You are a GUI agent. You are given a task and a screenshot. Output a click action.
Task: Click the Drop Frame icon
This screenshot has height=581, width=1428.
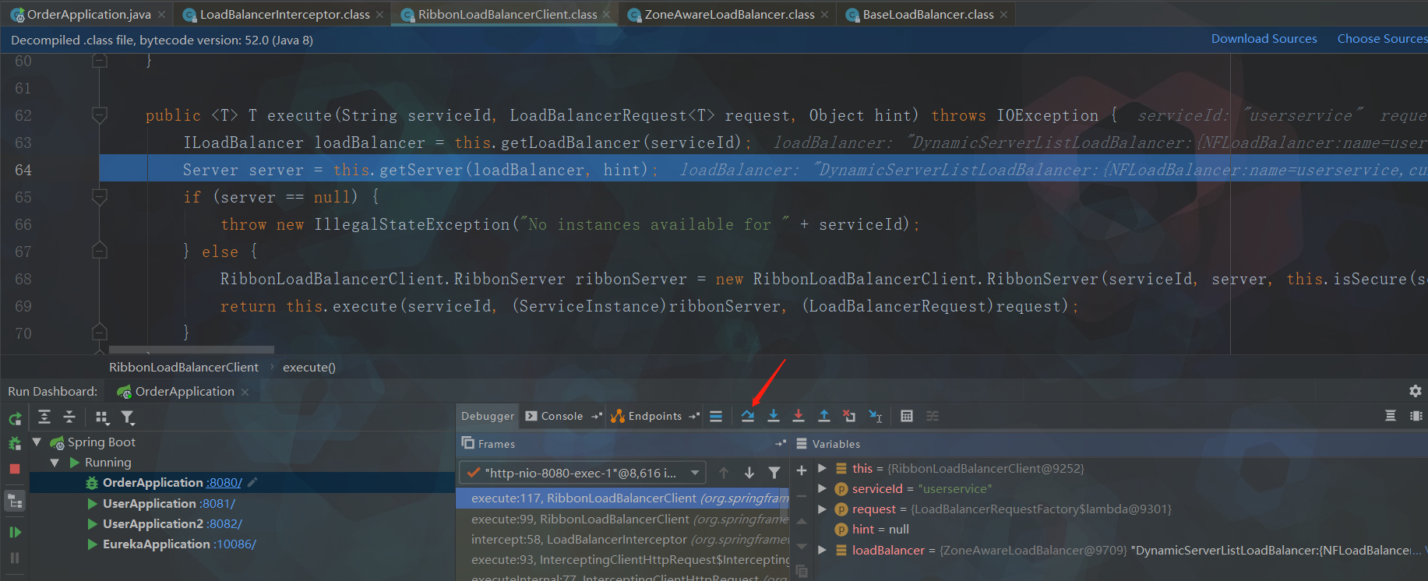[849, 416]
